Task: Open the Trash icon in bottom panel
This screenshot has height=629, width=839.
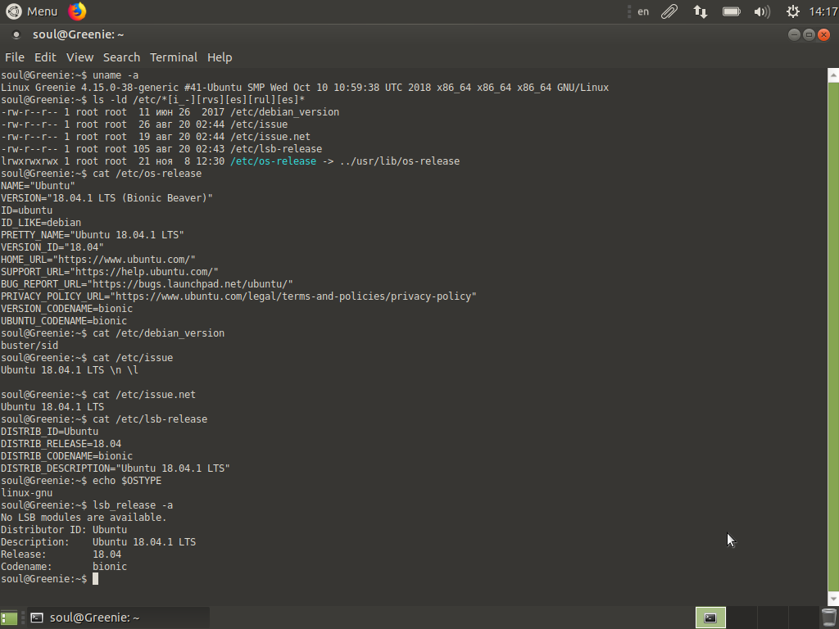Action: tap(829, 618)
